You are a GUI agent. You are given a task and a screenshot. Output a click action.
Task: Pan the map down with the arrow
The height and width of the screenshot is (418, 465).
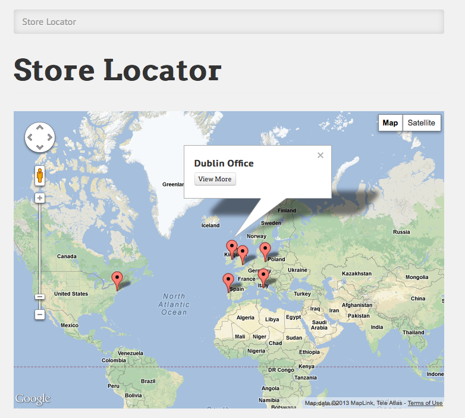tap(40, 147)
